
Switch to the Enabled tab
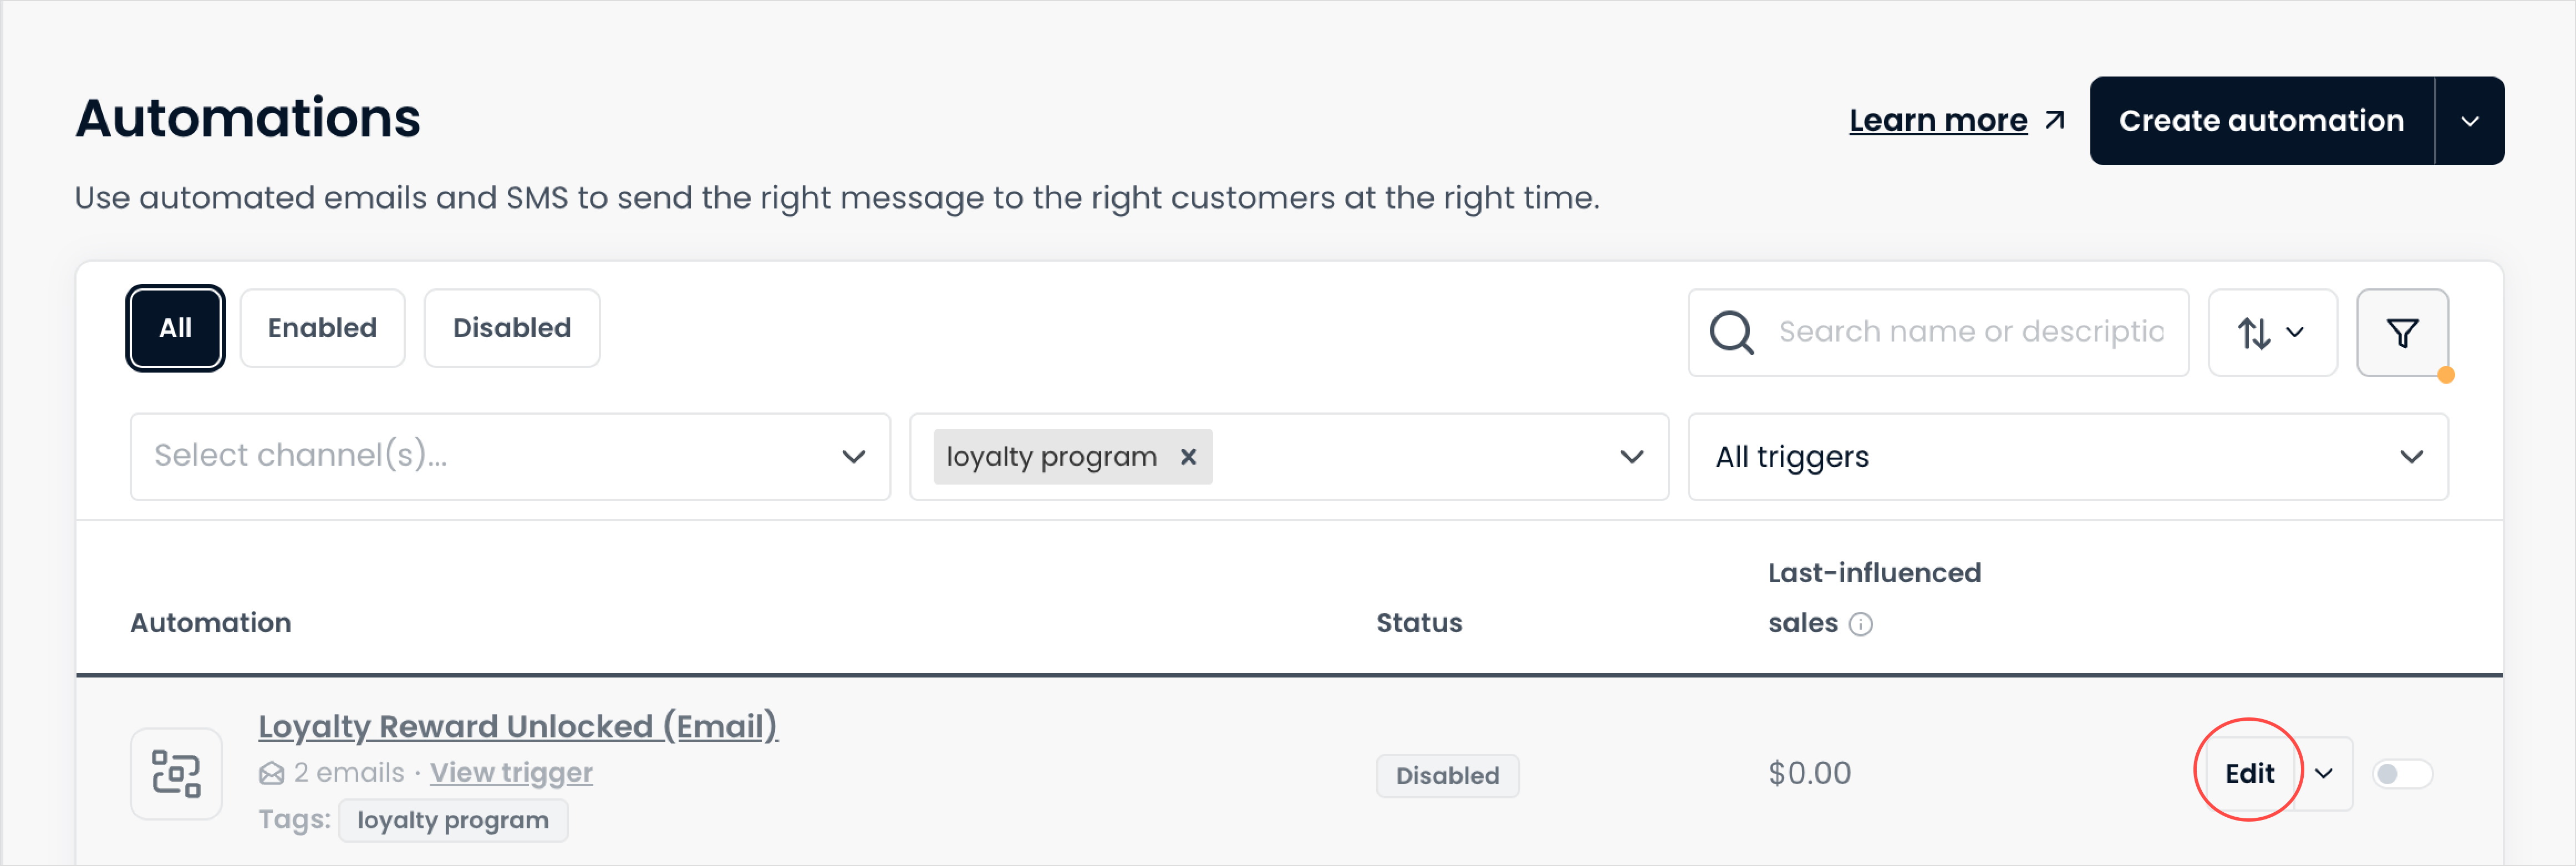coord(322,328)
